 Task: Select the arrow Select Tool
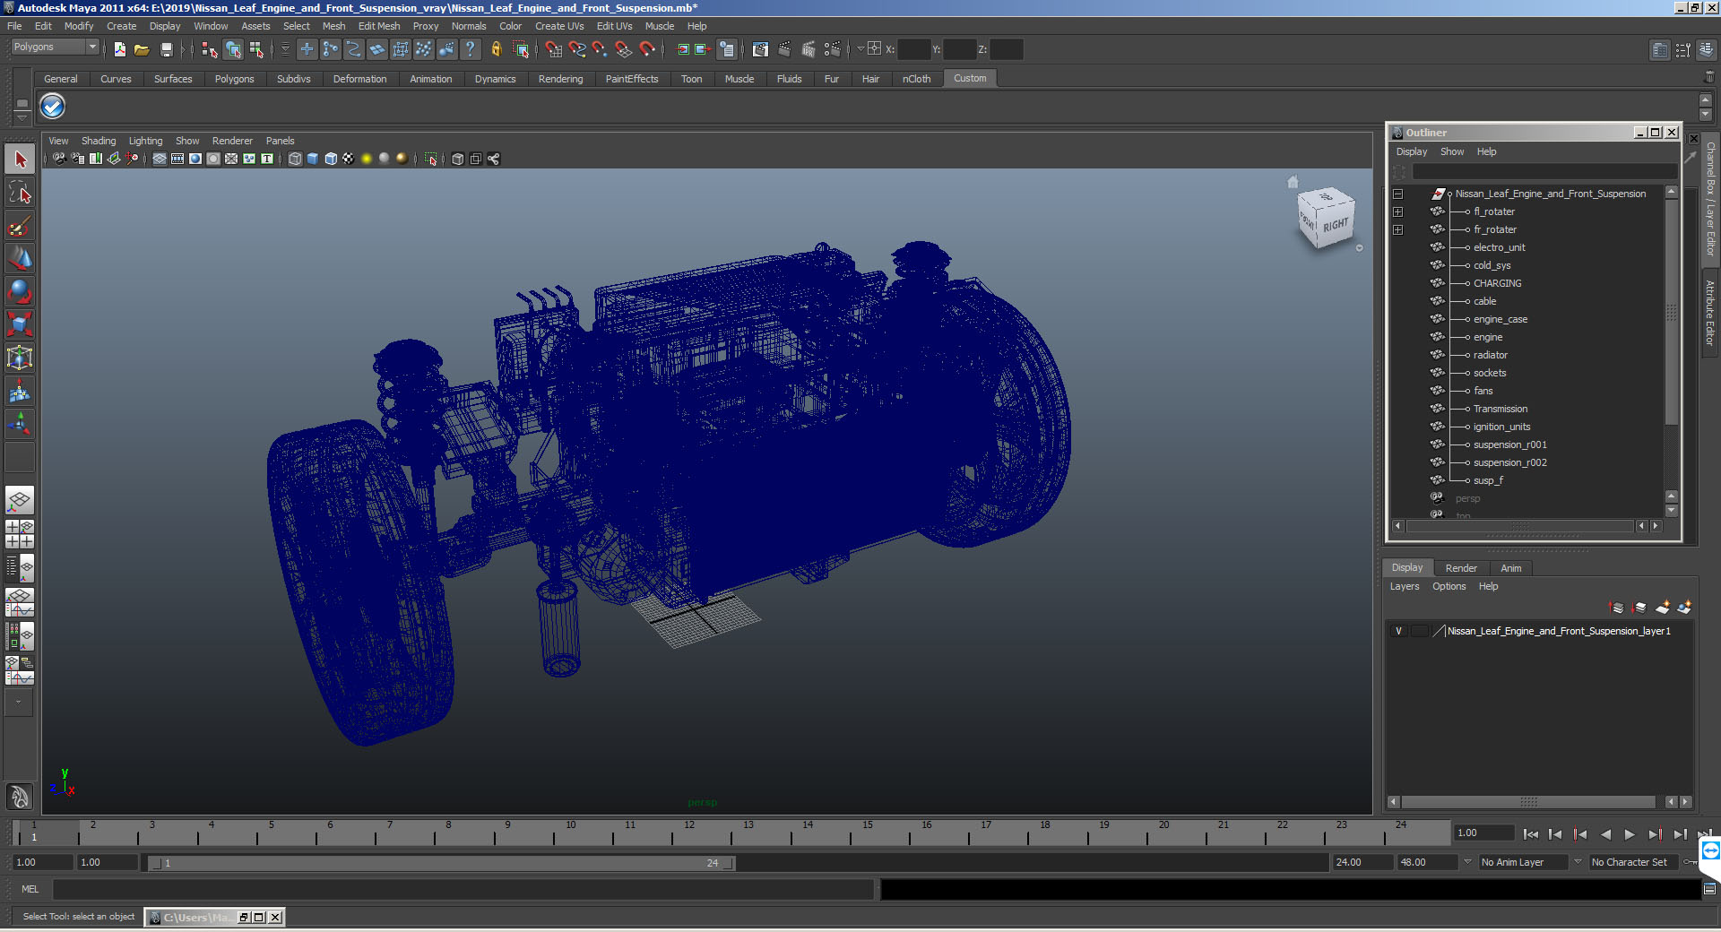(x=20, y=160)
